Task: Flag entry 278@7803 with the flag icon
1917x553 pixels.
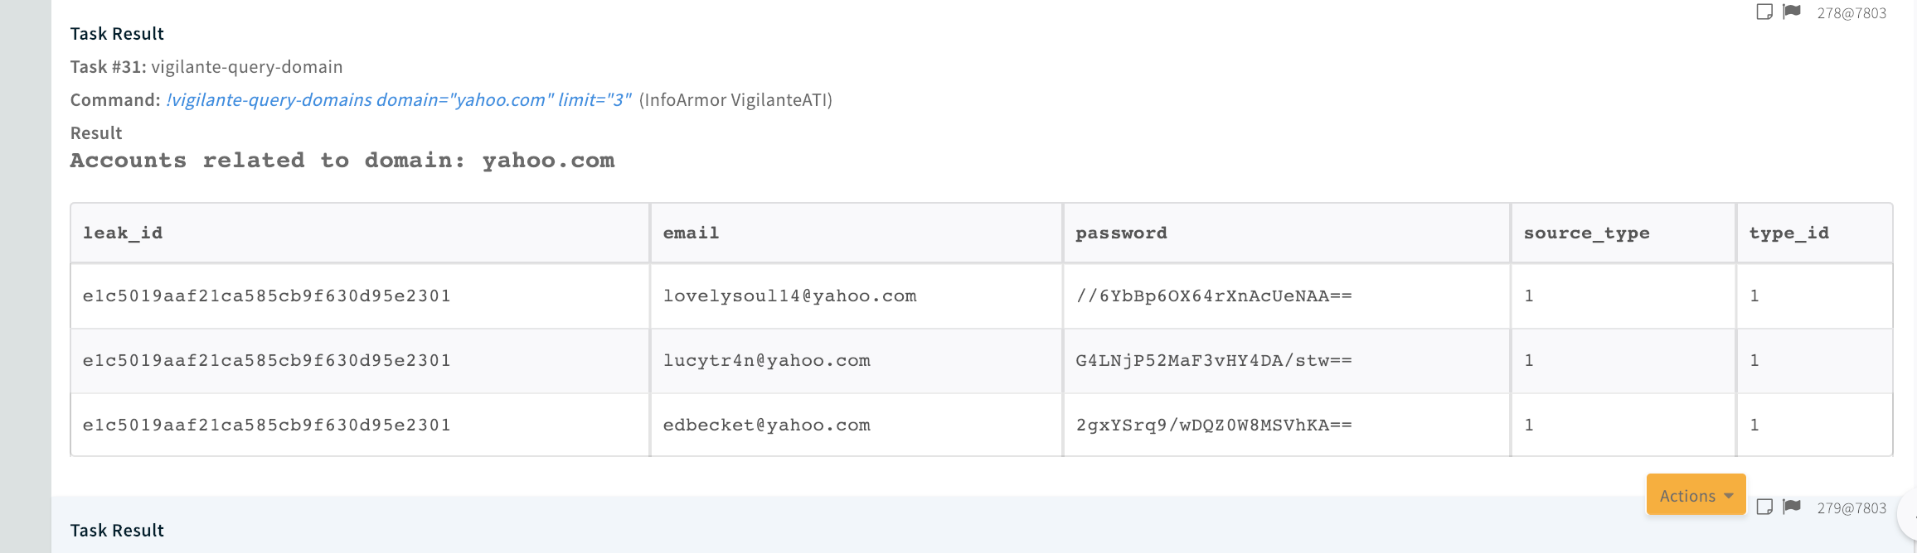Action: click(x=1792, y=12)
